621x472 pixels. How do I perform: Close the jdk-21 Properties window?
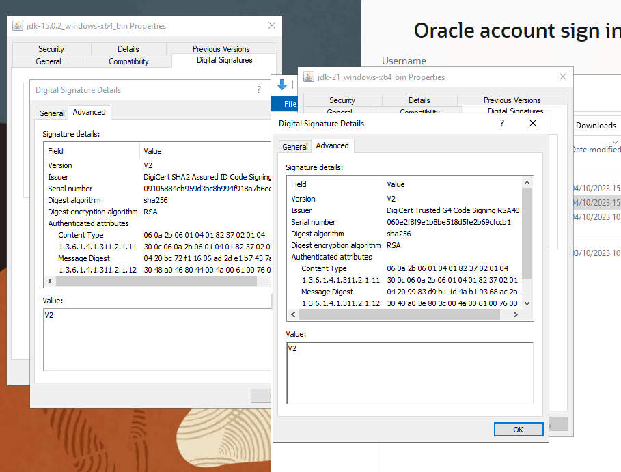point(562,77)
